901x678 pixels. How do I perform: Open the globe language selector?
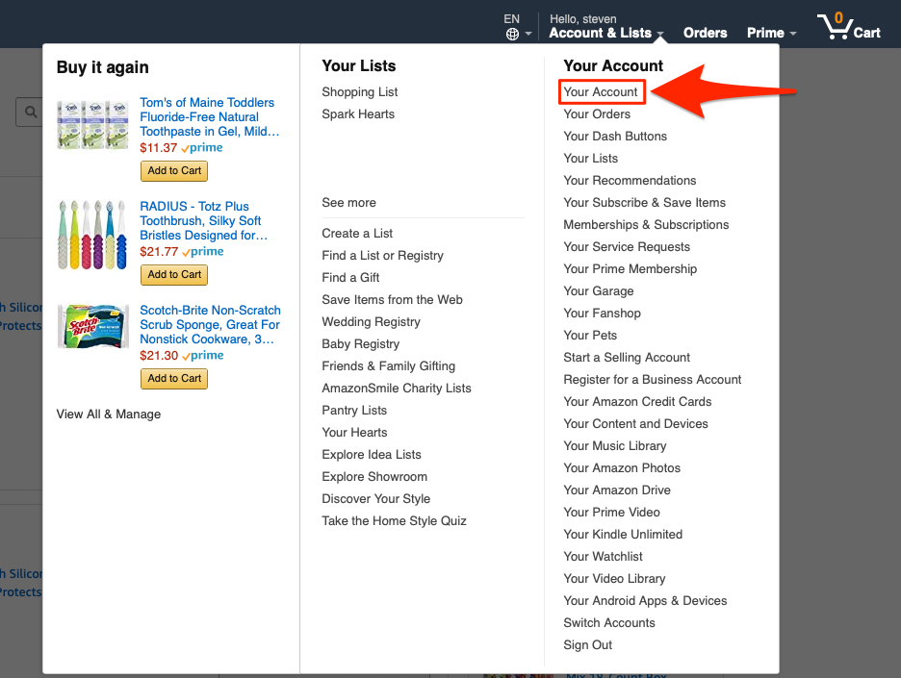pos(513,34)
